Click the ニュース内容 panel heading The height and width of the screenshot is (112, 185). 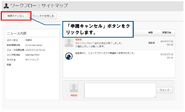(x=17, y=34)
